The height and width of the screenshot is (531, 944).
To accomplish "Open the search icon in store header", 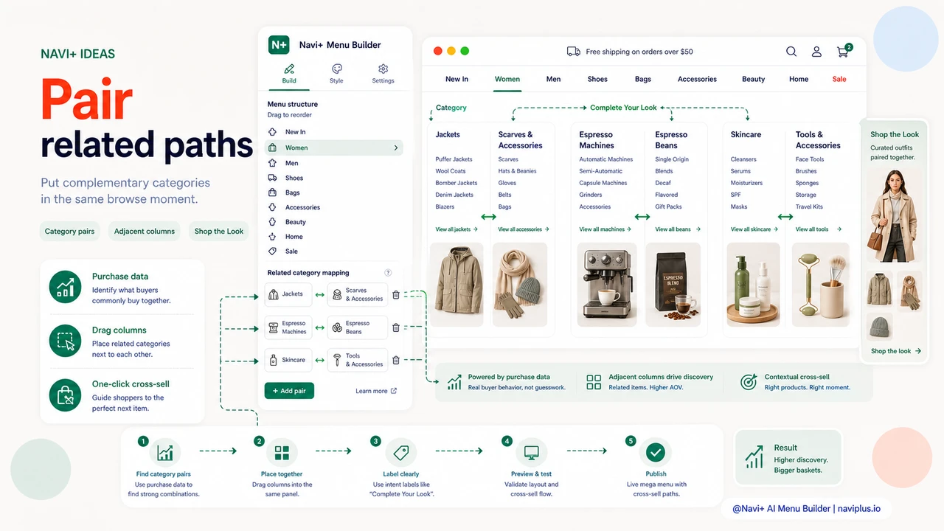I will [x=791, y=52].
